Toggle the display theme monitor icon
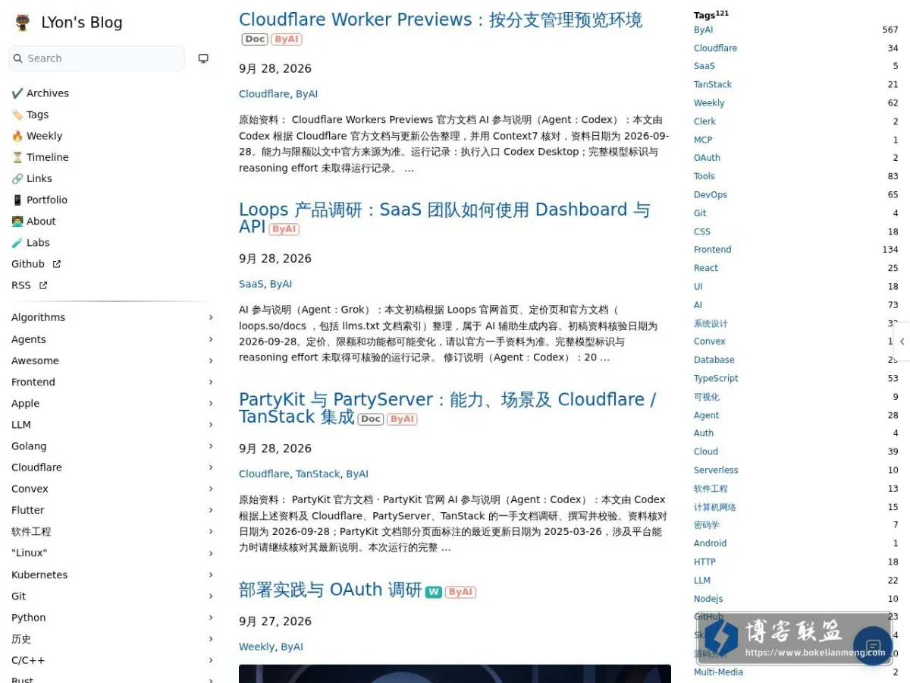910x683 pixels. click(203, 58)
